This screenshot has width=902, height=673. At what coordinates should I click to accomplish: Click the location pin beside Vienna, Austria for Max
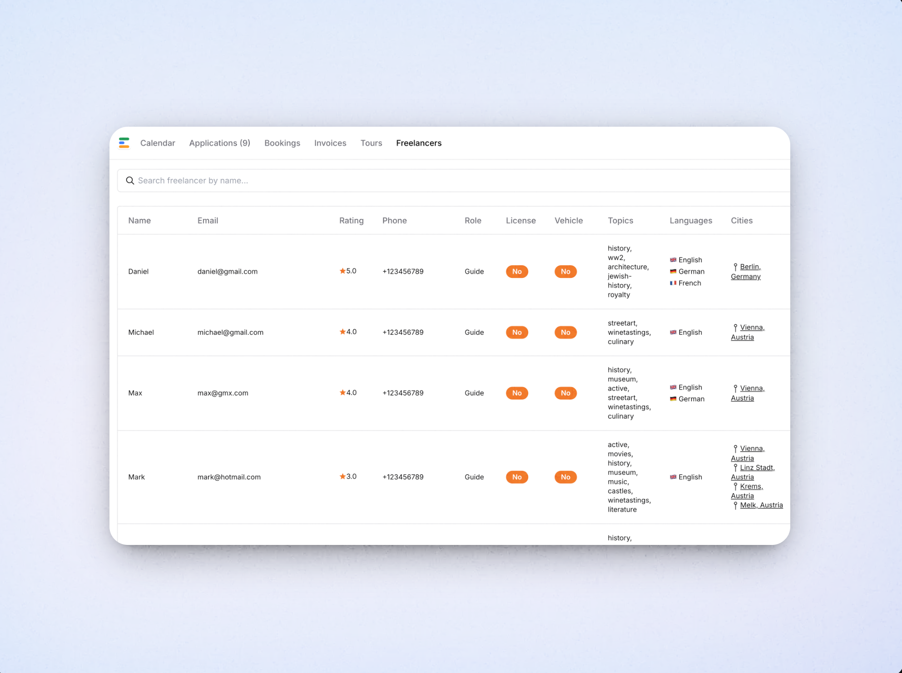[x=735, y=388]
